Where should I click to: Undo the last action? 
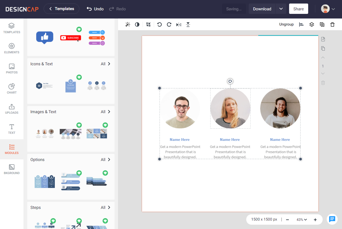(95, 9)
